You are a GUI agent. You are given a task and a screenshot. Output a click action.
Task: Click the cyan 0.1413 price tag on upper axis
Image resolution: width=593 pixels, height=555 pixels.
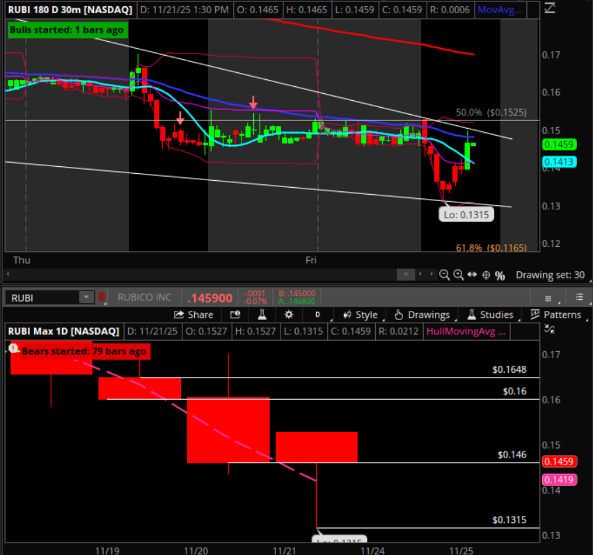click(x=560, y=162)
